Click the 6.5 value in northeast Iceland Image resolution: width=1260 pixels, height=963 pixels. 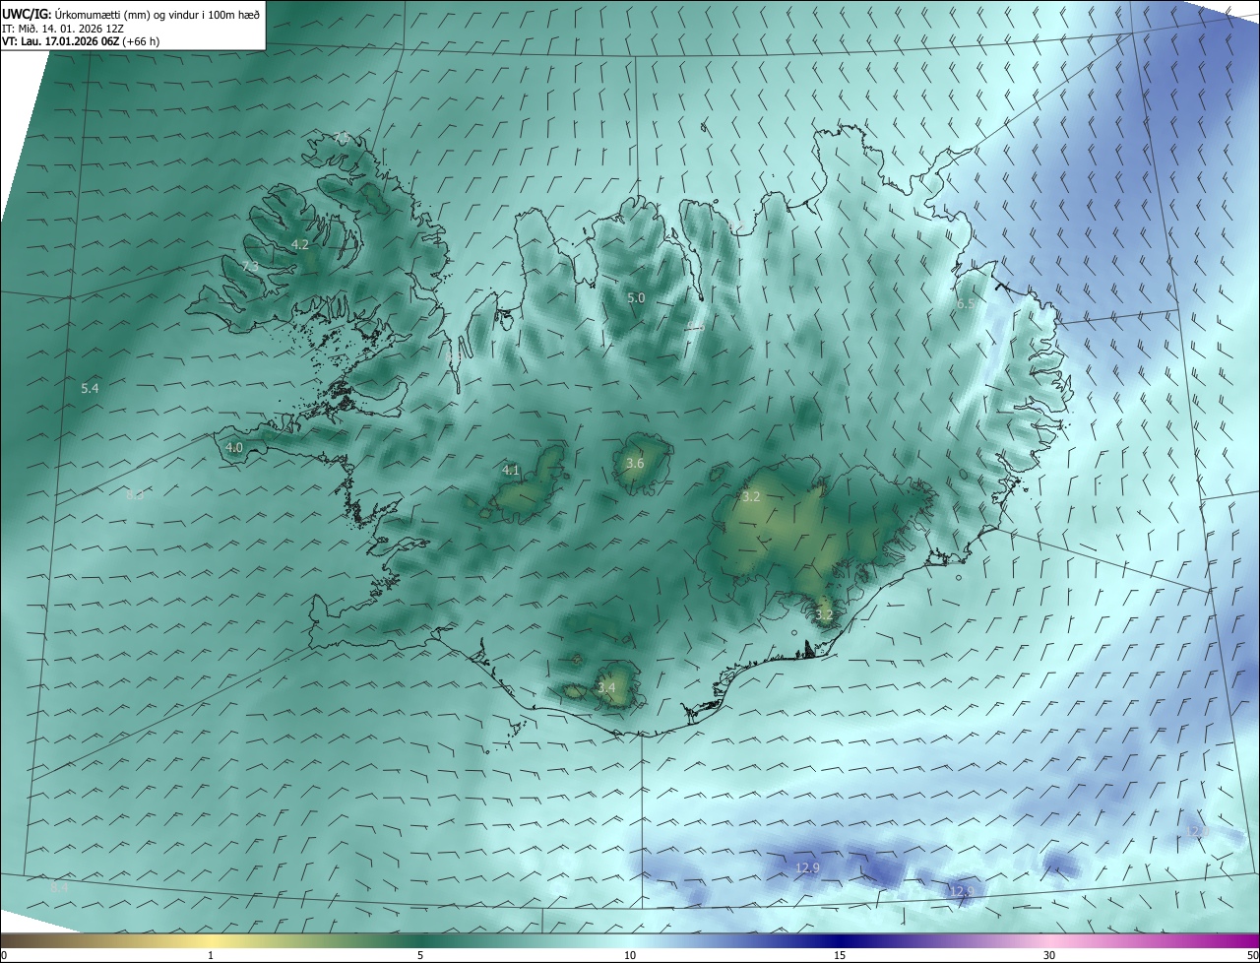tap(967, 305)
